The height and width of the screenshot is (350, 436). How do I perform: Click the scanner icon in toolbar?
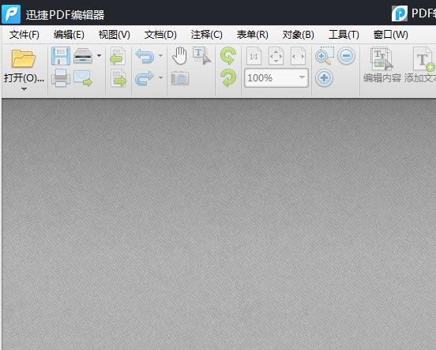[83, 56]
